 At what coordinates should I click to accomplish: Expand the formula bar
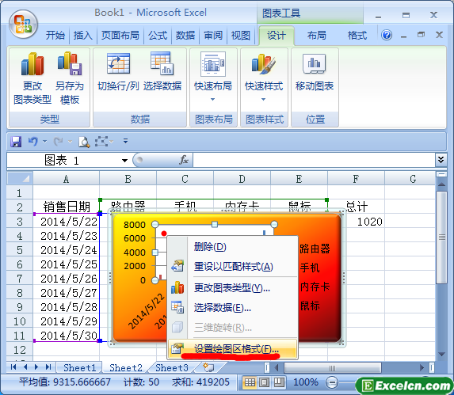(441, 160)
